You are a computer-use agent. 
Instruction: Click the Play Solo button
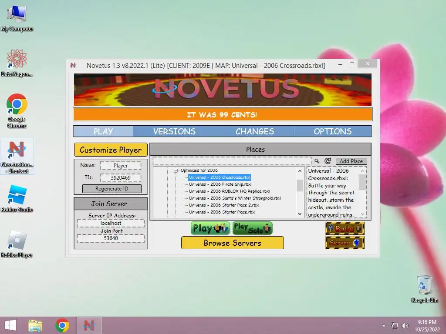[252, 228]
